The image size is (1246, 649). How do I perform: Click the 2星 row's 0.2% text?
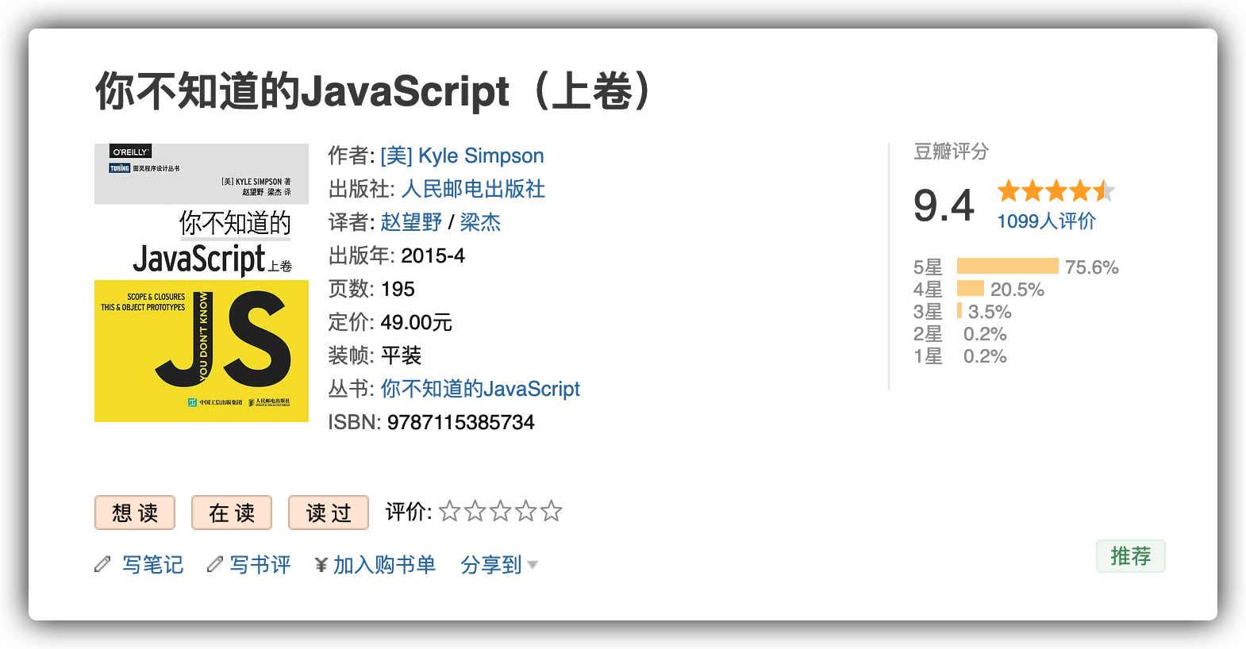coord(985,334)
